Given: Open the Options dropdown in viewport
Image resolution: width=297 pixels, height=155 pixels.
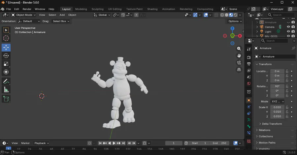Looking at the screenshot, I should pyautogui.click(x=235, y=21).
